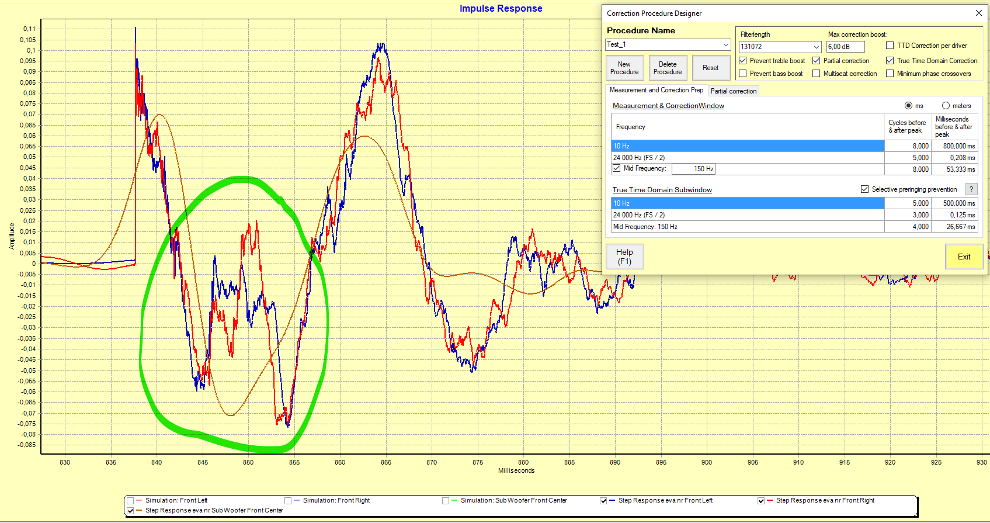Click the yellow Exit button

[964, 257]
